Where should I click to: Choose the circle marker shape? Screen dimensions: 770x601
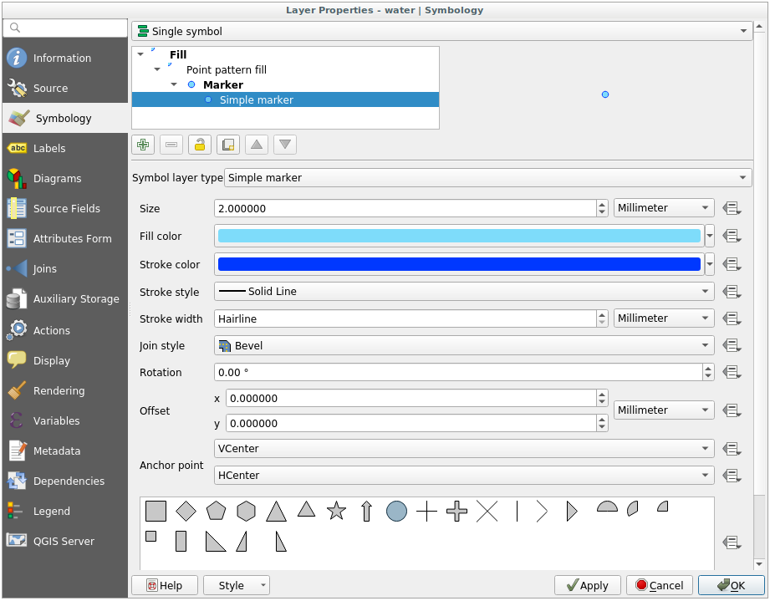coord(396,511)
